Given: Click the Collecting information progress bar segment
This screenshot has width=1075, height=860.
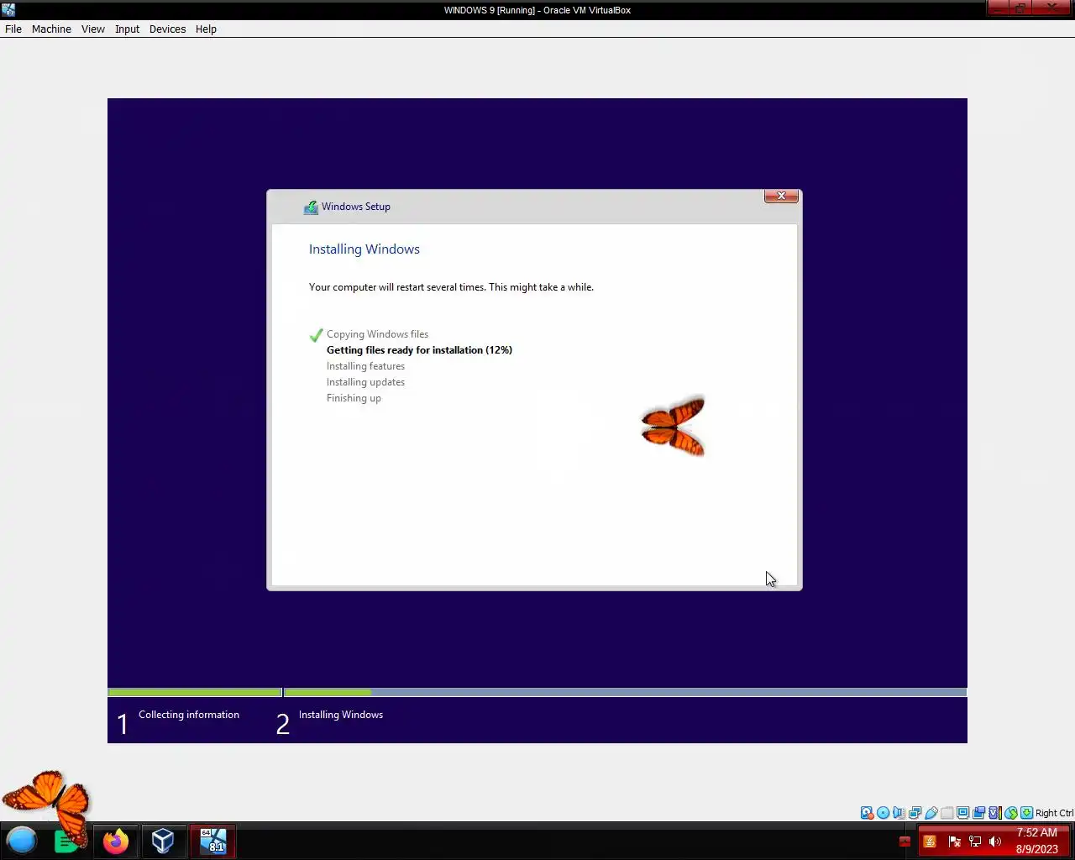Looking at the screenshot, I should (x=195, y=693).
